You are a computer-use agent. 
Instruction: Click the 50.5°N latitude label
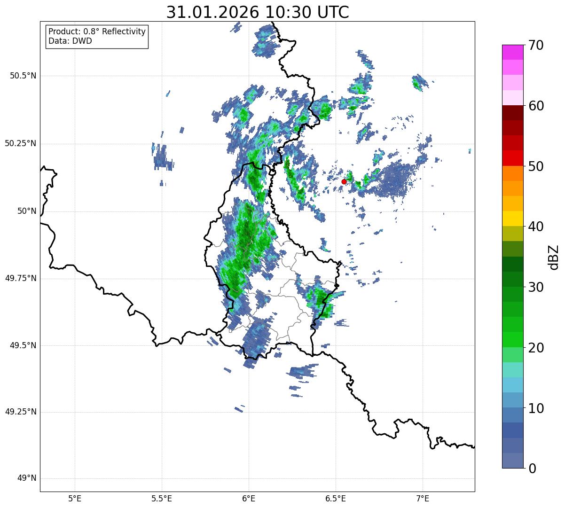23,76
